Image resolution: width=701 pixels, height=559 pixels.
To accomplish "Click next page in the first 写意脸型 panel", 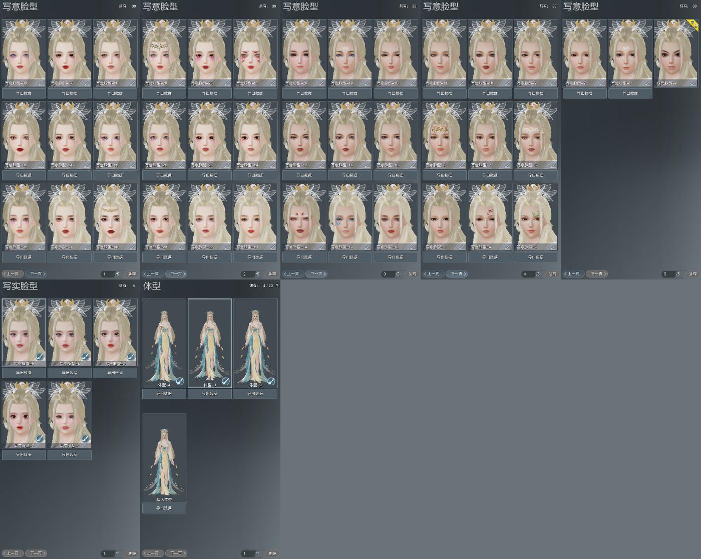I will pos(36,274).
